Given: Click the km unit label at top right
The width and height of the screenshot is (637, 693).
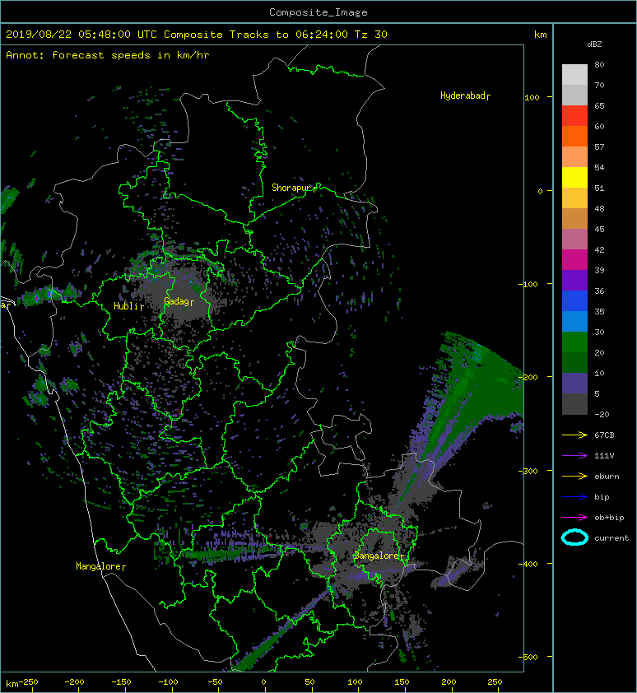Looking at the screenshot, I should coord(540,35).
